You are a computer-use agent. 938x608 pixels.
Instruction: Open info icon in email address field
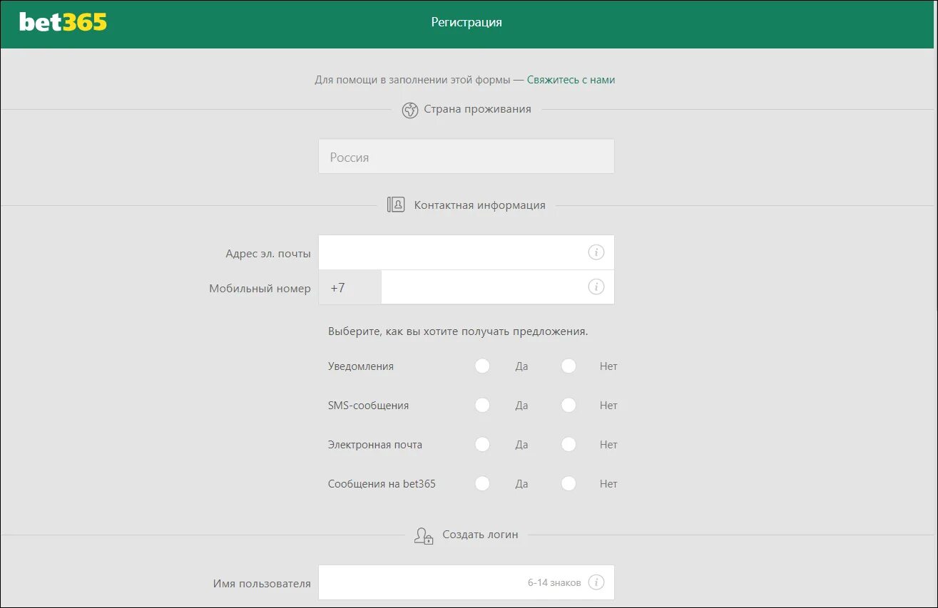tap(596, 252)
